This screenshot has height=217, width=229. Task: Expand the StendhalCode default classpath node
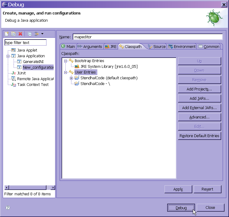[x=71, y=78]
